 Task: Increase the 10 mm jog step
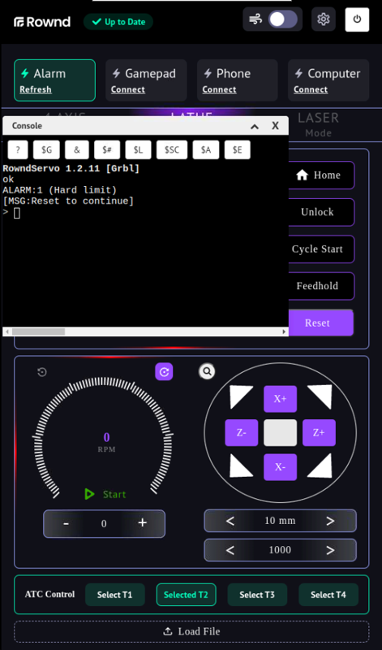[x=330, y=521]
